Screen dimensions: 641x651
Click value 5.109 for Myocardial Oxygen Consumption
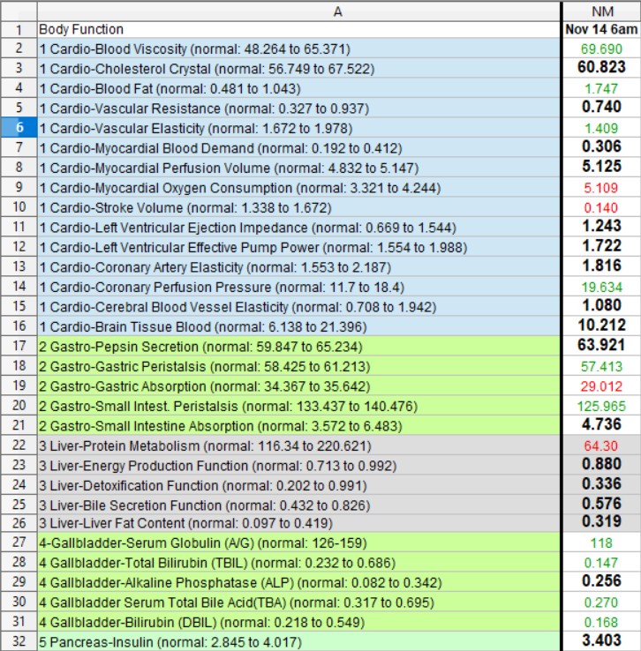coord(601,188)
